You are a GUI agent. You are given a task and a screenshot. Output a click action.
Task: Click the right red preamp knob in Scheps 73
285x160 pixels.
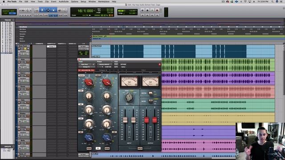(x=107, y=82)
